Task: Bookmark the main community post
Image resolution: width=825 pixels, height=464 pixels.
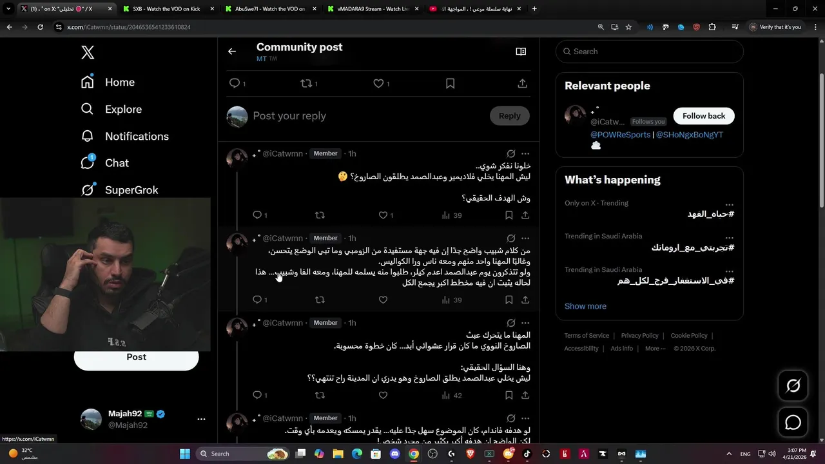Action: click(x=451, y=83)
